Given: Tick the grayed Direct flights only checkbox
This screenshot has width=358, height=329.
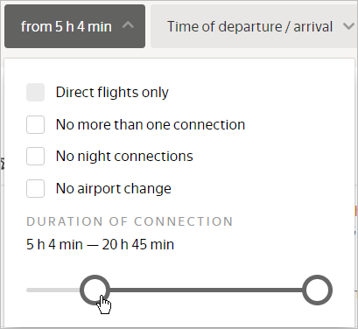Looking at the screenshot, I should [x=35, y=93].
